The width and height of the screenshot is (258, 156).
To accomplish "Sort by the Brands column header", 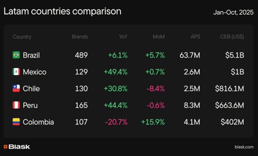I will (80, 37).
